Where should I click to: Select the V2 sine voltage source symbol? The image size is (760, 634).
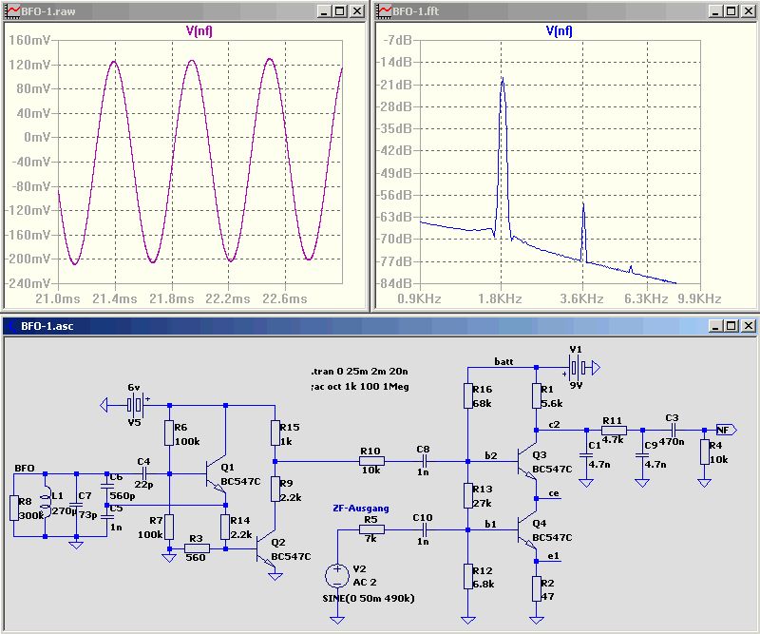point(337,576)
